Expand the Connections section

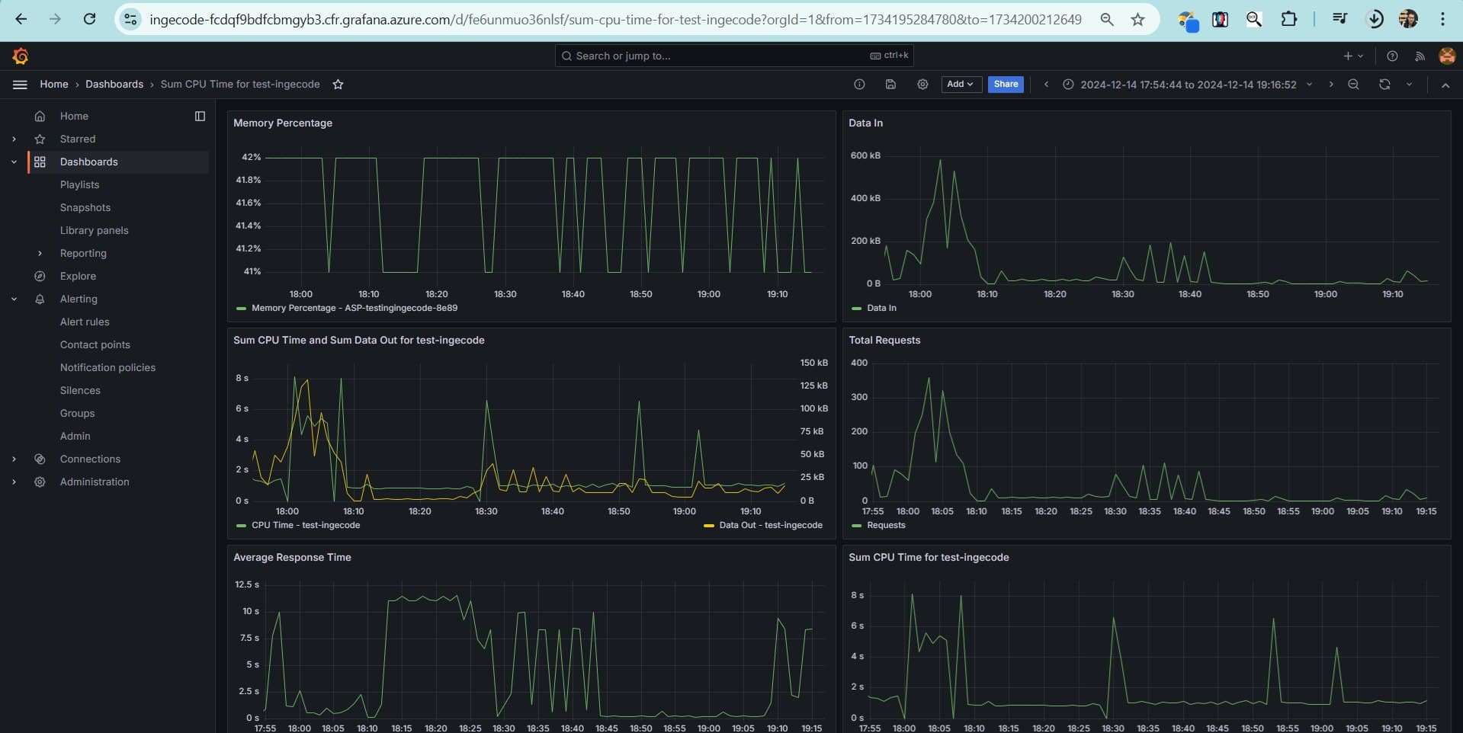coord(14,459)
